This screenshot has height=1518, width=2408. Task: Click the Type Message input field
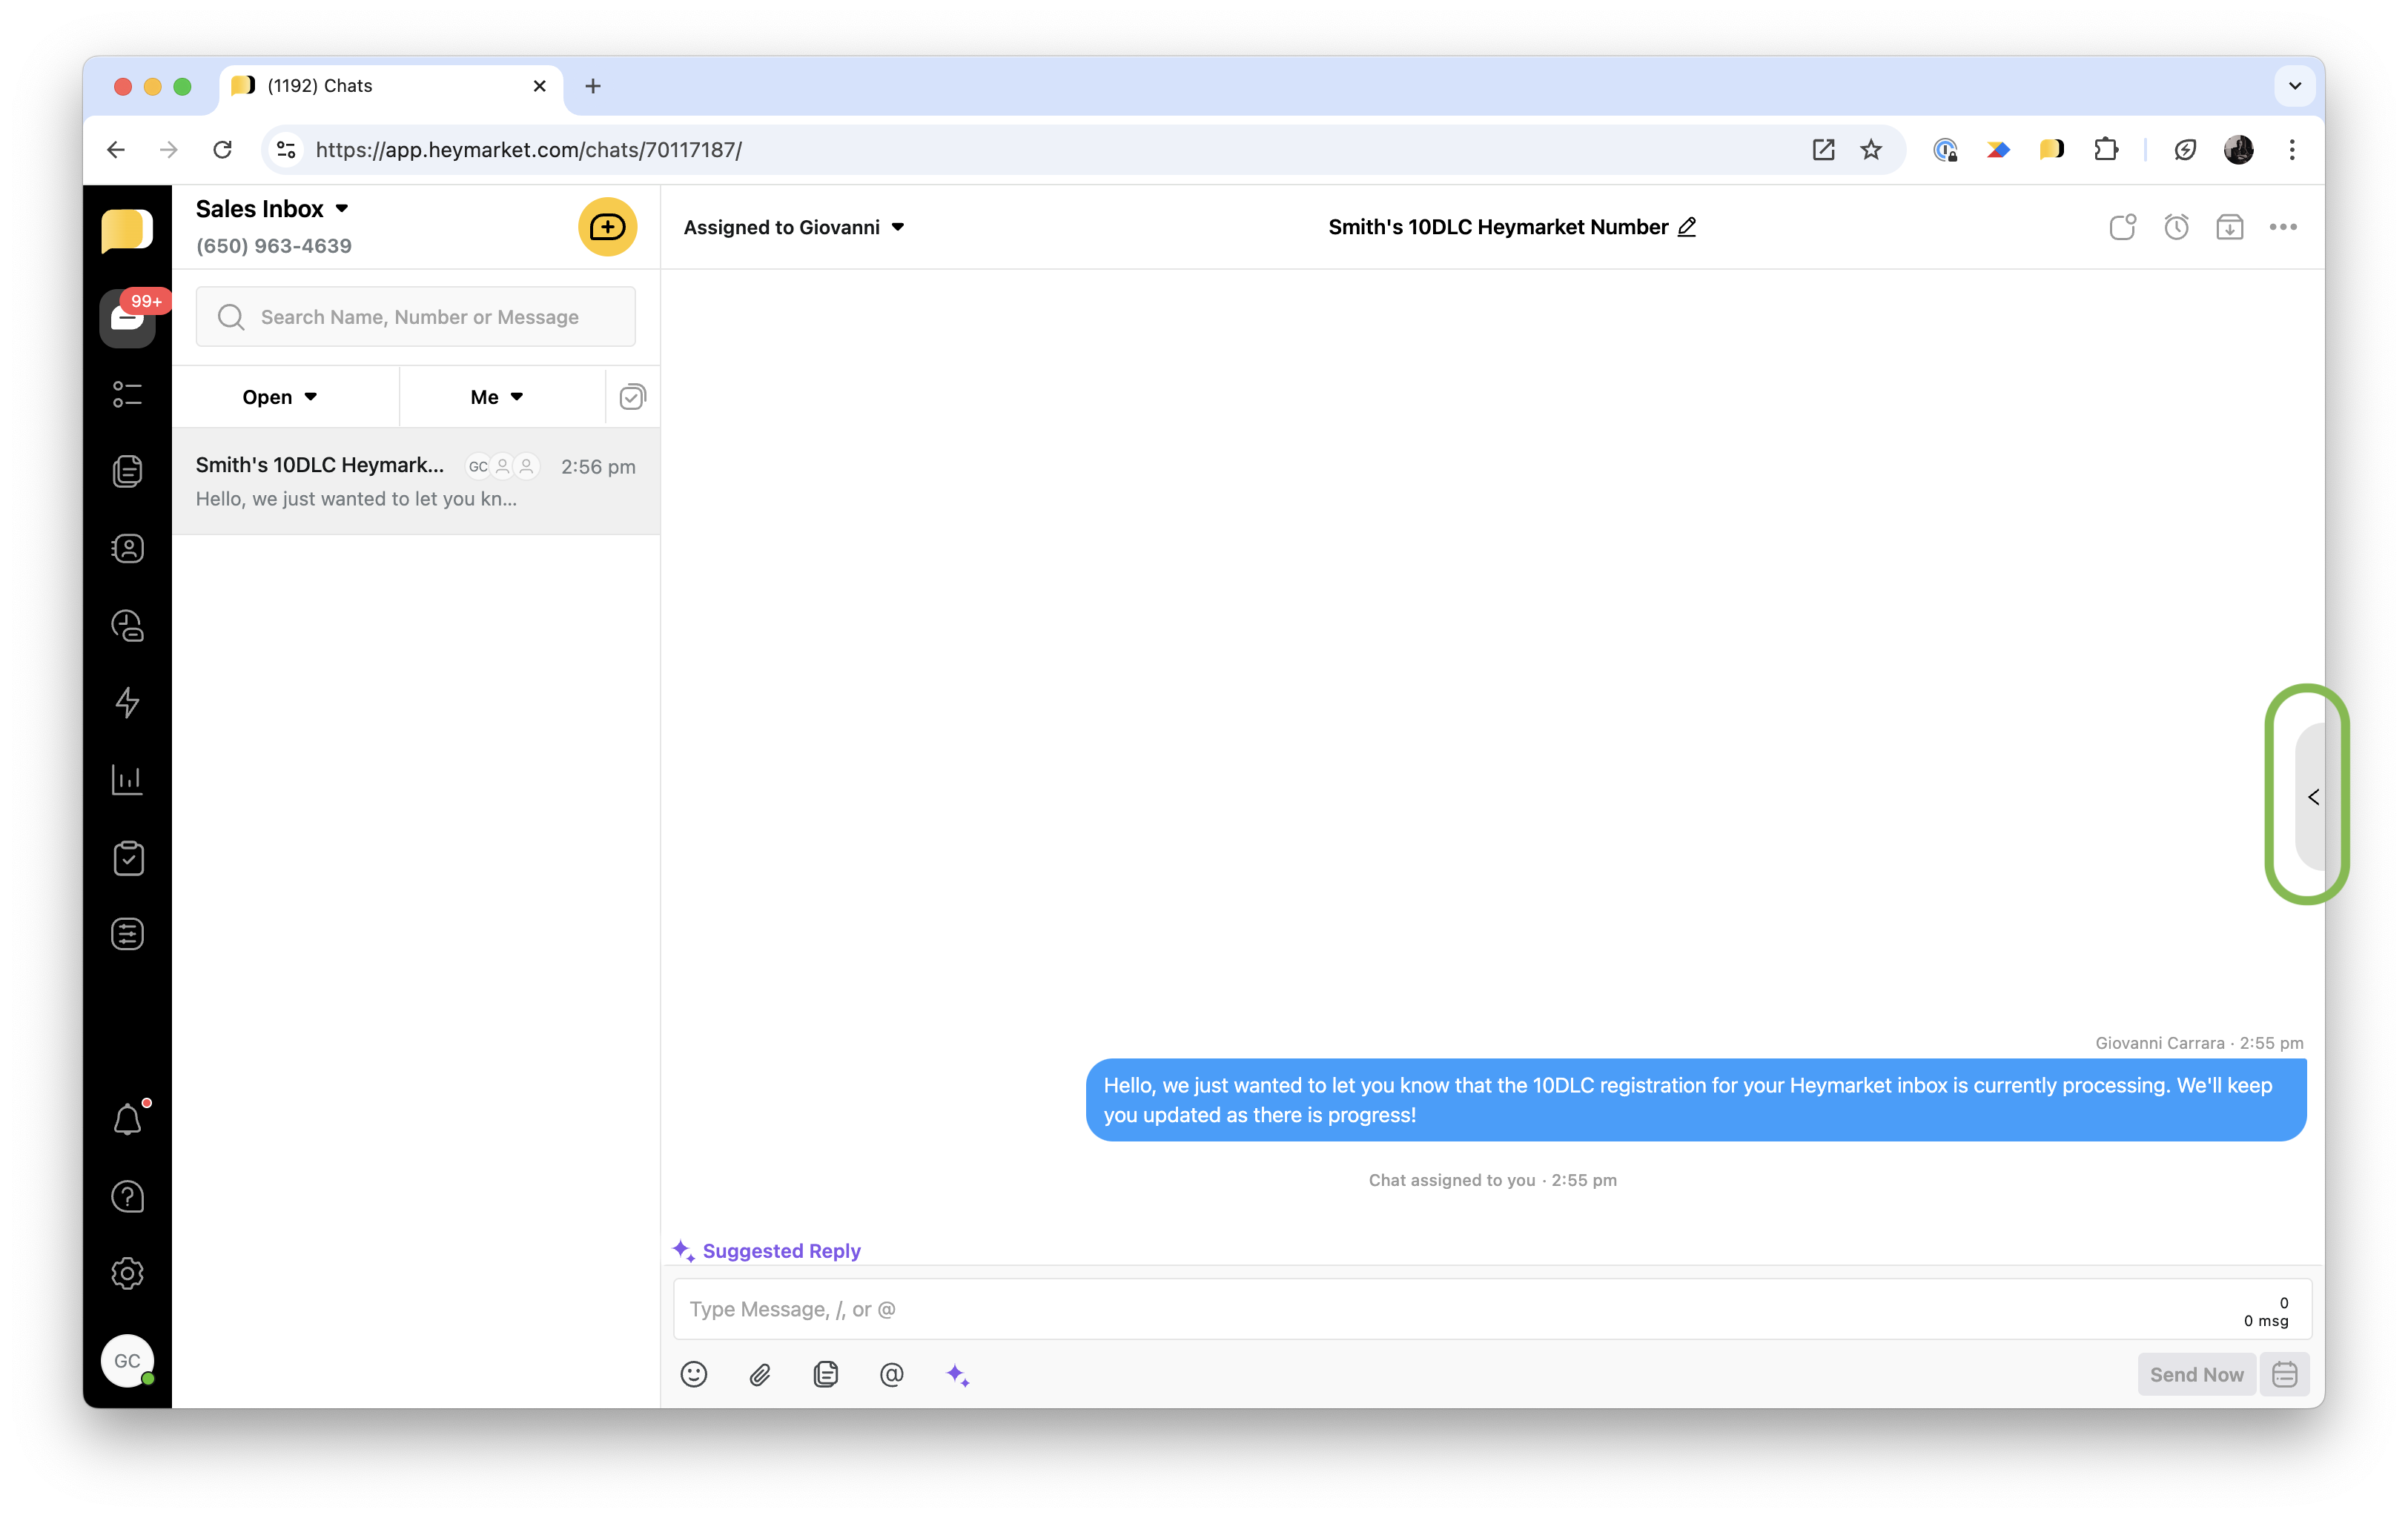pos(1492,1308)
